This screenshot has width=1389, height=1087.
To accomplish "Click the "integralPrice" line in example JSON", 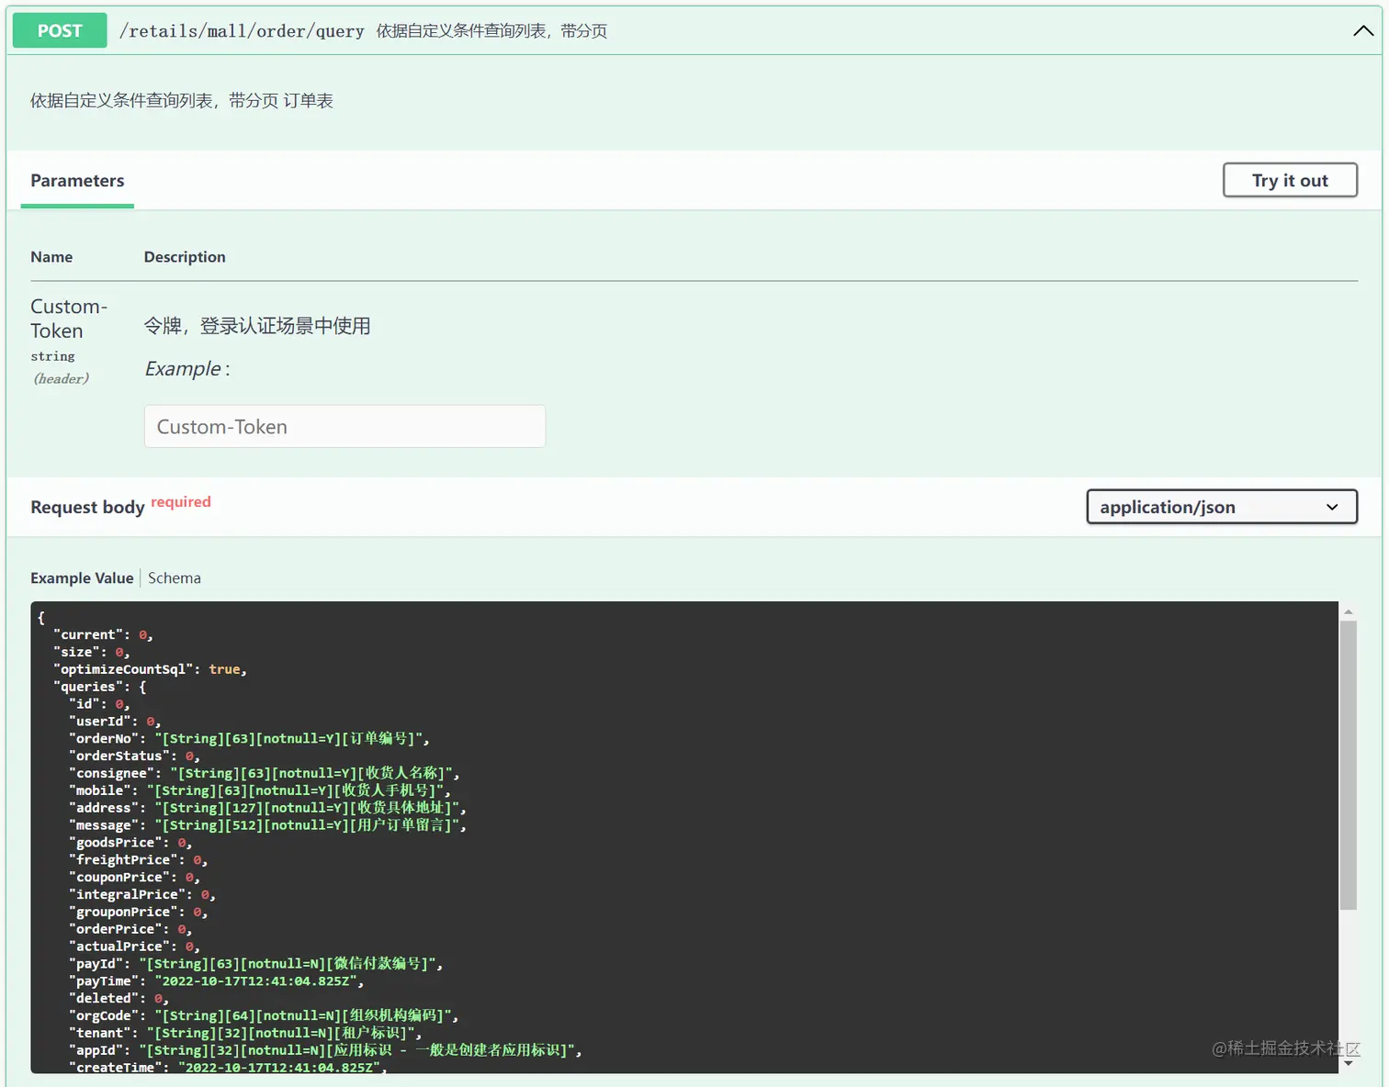I will tap(142, 894).
